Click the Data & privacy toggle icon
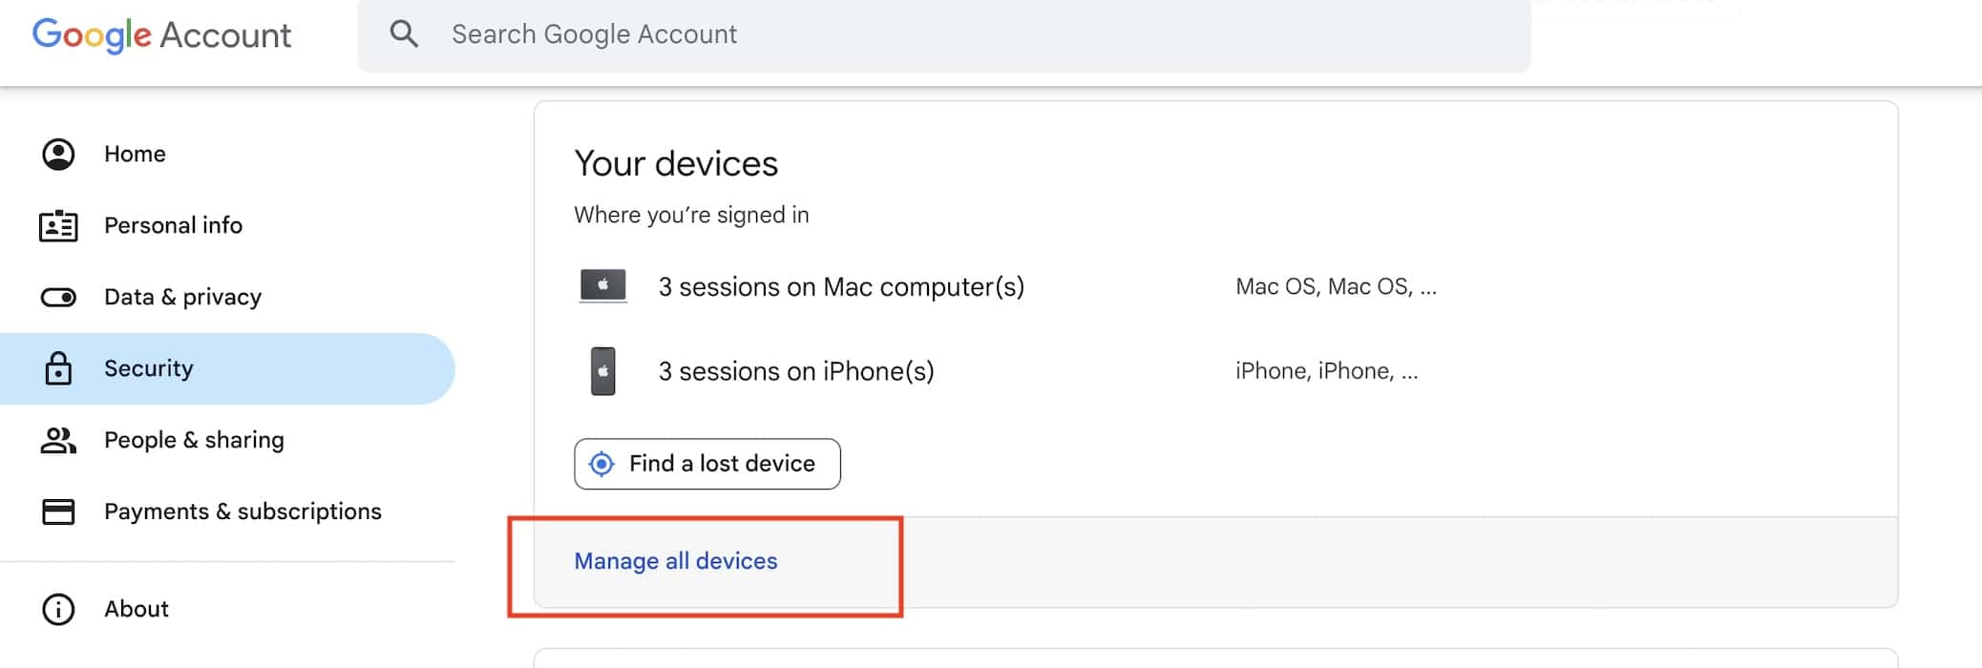Image resolution: width=1982 pixels, height=668 pixels. click(58, 298)
